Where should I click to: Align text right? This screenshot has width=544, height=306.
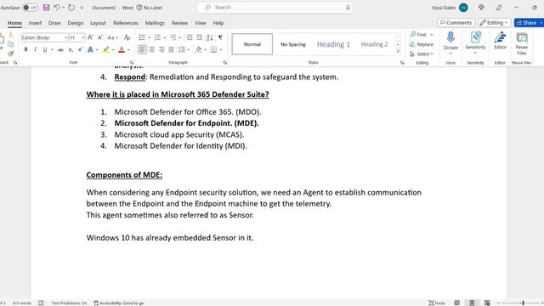(161, 49)
